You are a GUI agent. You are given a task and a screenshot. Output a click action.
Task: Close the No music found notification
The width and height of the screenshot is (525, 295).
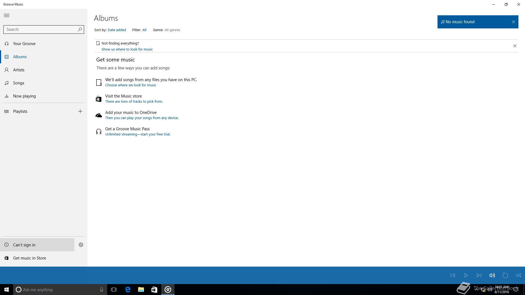coord(513,22)
